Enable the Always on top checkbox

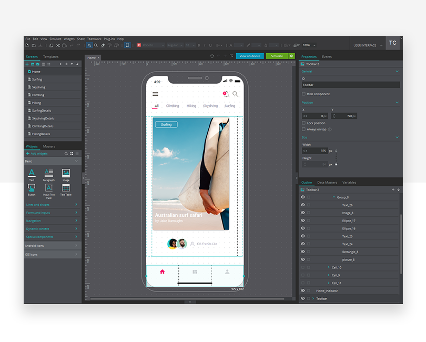303,129
